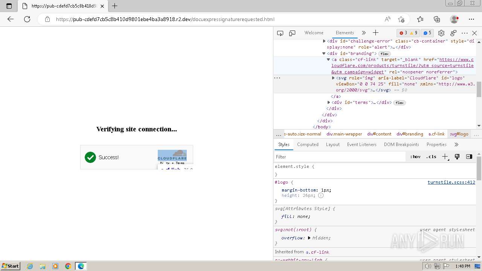Viewport: 482px width, 271px height.
Task: Open the Computed tab
Action: pyautogui.click(x=308, y=145)
